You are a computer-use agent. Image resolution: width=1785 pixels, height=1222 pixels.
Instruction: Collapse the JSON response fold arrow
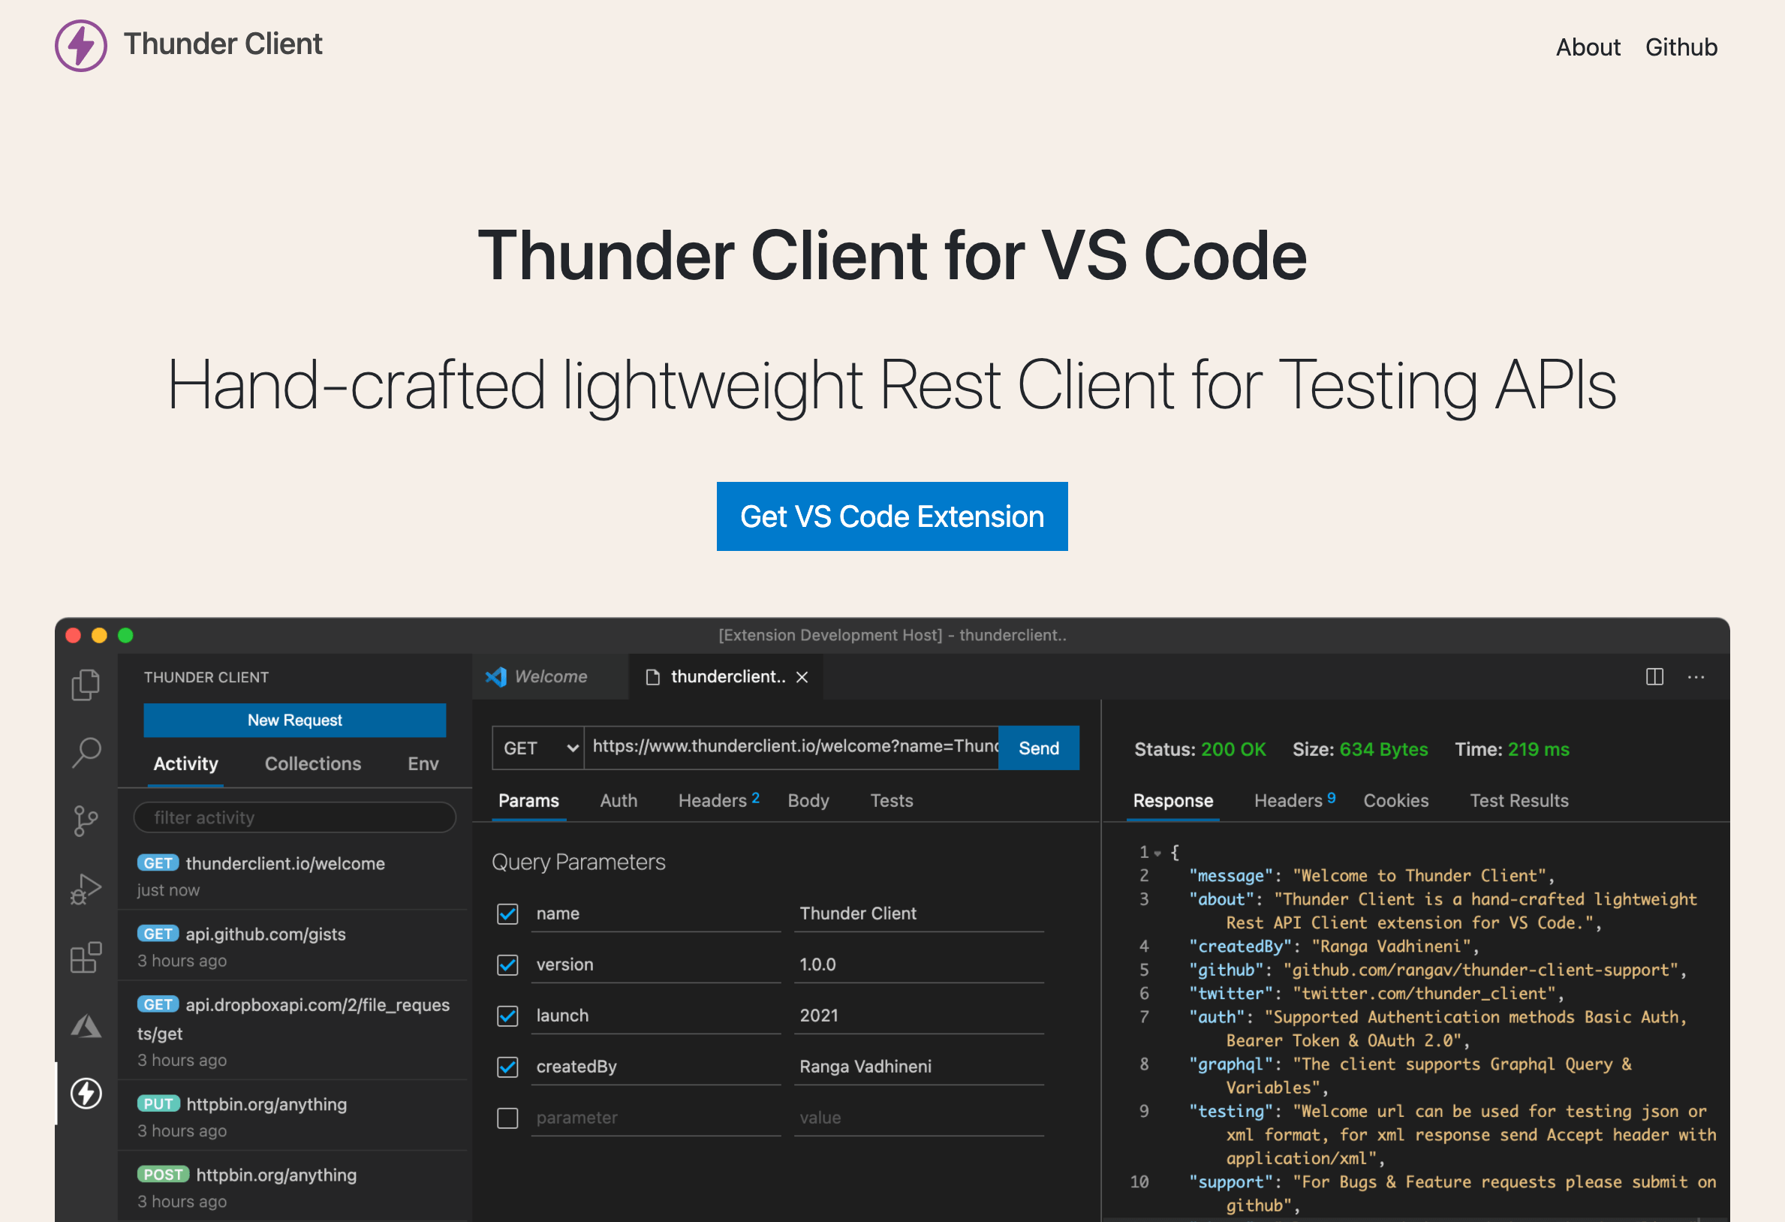tap(1157, 853)
